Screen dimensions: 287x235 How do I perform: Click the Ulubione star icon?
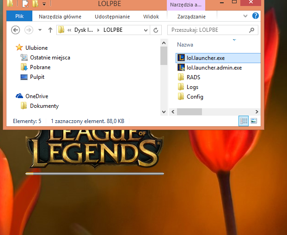click(19, 47)
